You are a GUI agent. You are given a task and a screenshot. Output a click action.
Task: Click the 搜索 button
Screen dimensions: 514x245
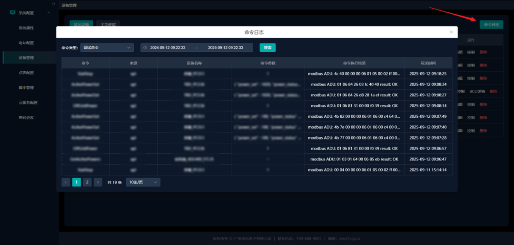268,47
